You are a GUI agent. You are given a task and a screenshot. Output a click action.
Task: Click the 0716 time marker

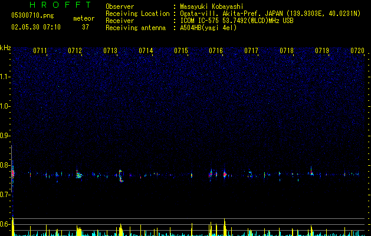tap(216, 51)
